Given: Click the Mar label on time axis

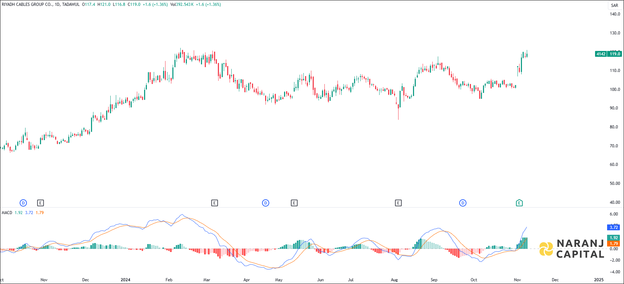Looking at the screenshot, I should 207,280.
